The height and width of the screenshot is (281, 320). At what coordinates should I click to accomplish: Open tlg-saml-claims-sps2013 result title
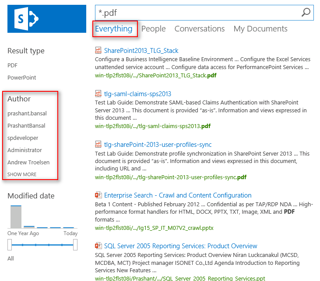coord(137,94)
